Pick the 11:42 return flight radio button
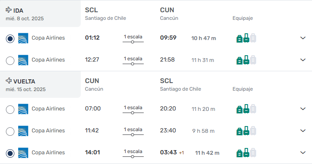Viewport: 312px width, 164px height. pos(10,132)
